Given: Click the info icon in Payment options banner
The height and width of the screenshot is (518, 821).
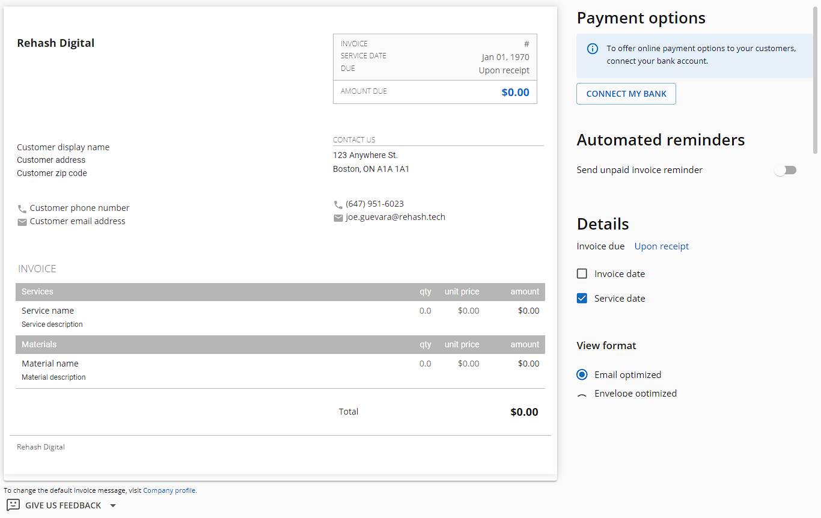Looking at the screenshot, I should coord(592,49).
